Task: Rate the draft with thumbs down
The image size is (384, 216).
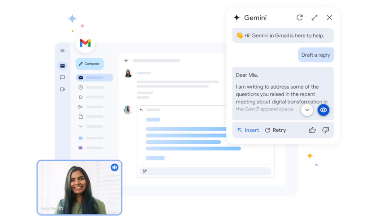Action: [x=325, y=130]
